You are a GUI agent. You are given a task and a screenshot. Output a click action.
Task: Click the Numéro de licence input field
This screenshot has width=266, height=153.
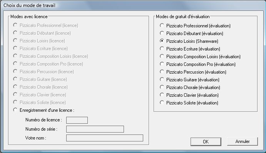click(x=77, y=120)
